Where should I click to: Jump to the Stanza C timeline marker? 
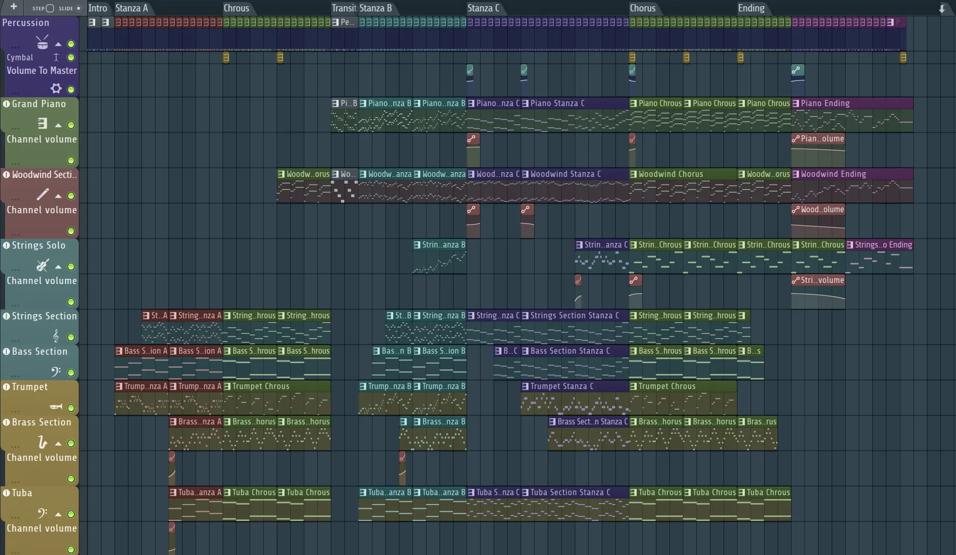point(483,8)
